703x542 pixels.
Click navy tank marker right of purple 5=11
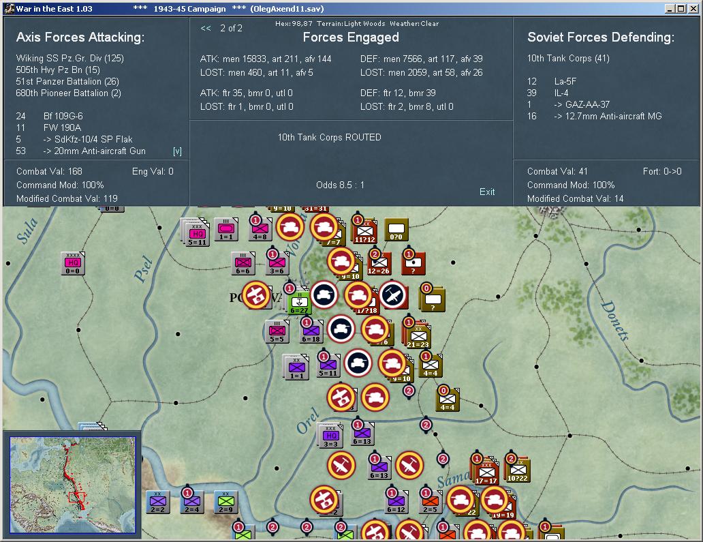click(358, 363)
